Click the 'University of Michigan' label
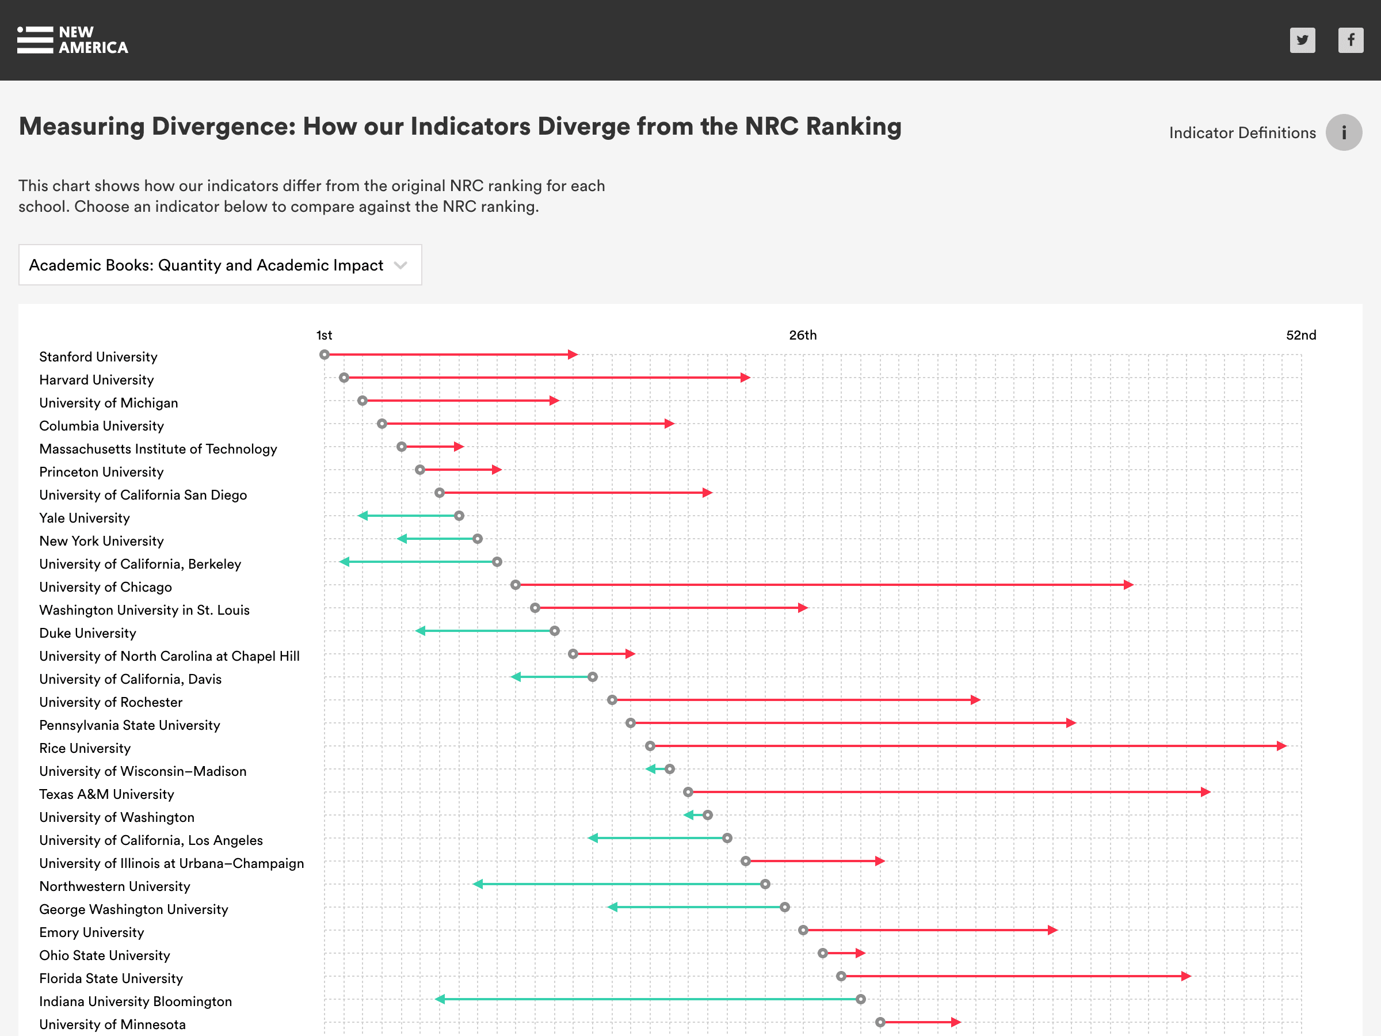The width and height of the screenshot is (1381, 1036). [x=109, y=403]
